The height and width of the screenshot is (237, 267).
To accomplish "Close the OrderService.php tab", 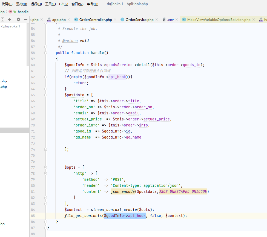I will (x=157, y=20).
